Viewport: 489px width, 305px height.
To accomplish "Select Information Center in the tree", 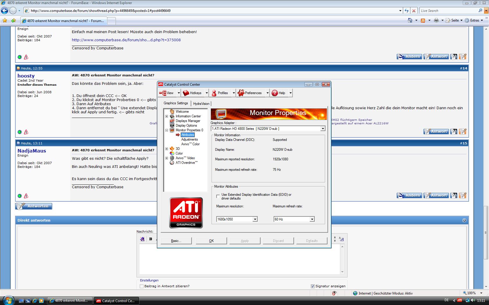I will (x=188, y=116).
